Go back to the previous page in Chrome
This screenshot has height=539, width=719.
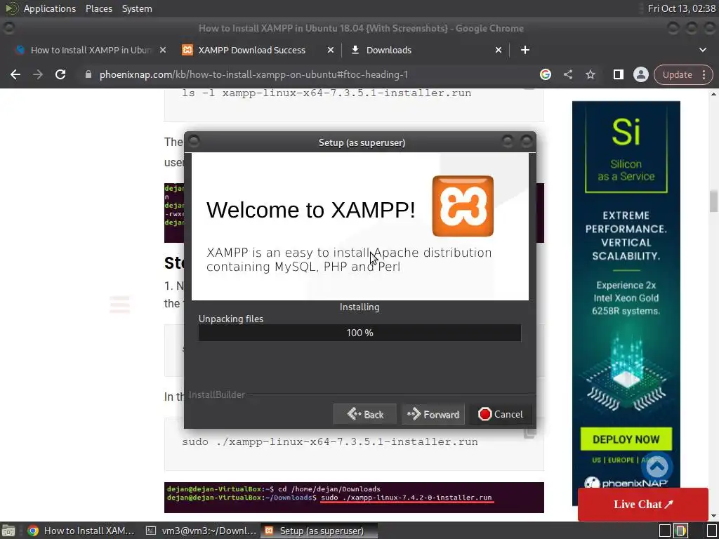15,74
